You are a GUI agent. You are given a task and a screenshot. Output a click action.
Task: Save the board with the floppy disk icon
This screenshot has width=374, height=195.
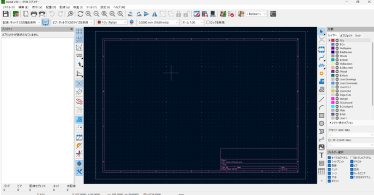(6, 14)
